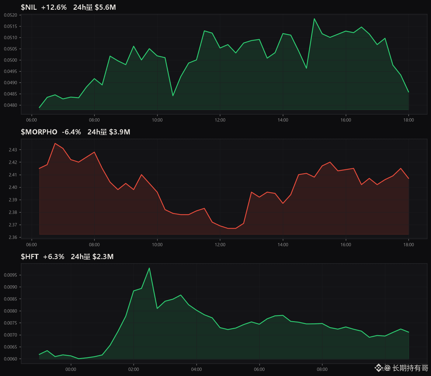This screenshot has height=376, width=431.
Task: Click the 0.0090 price axis label
Action: (x=10, y=287)
